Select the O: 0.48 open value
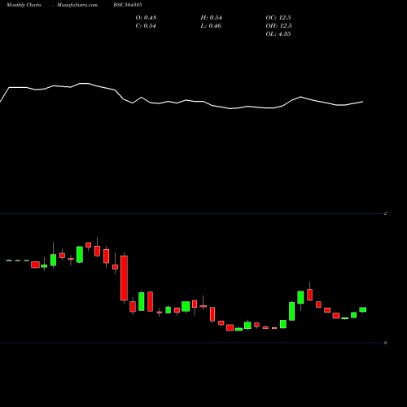This screenshot has height=407, width=407. [x=146, y=18]
